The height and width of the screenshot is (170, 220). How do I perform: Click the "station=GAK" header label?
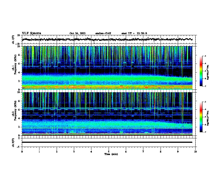click(x=103, y=33)
